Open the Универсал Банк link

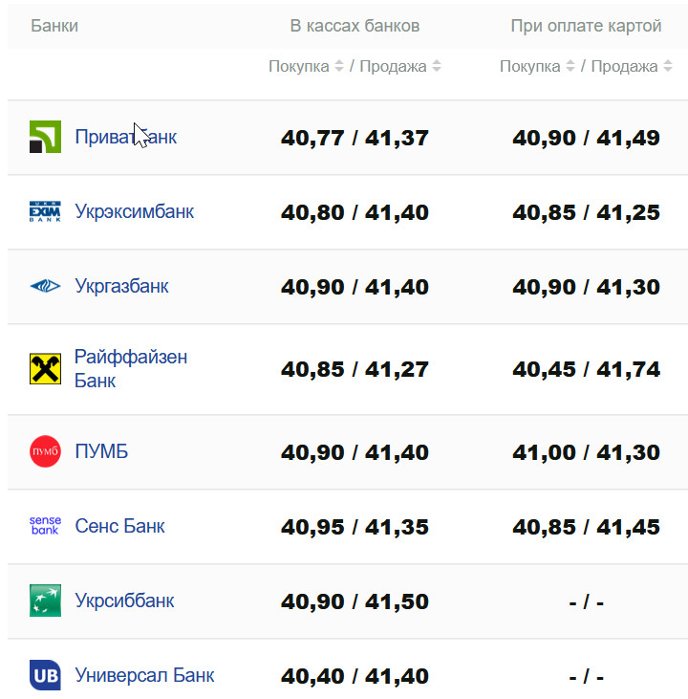click(x=144, y=675)
